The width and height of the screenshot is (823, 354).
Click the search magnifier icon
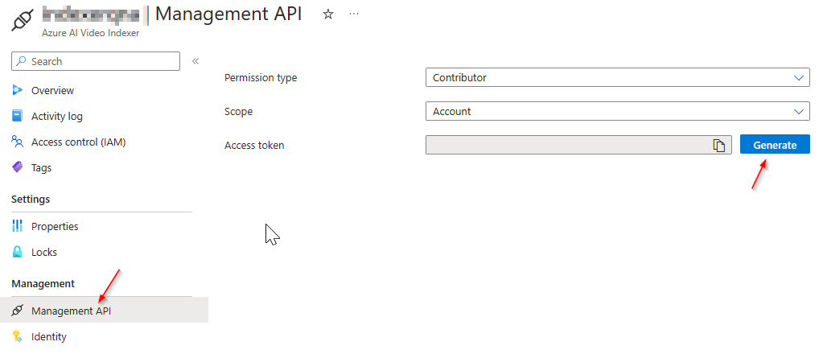coord(21,61)
